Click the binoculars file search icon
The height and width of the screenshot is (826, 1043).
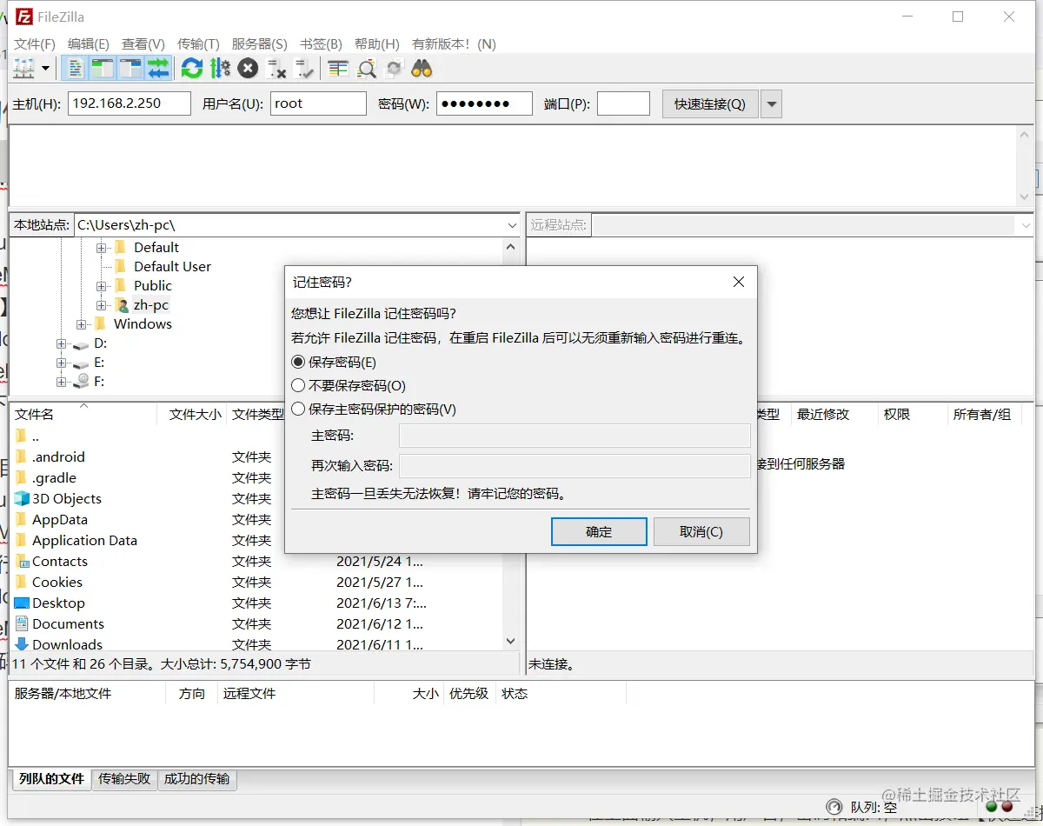(422, 68)
